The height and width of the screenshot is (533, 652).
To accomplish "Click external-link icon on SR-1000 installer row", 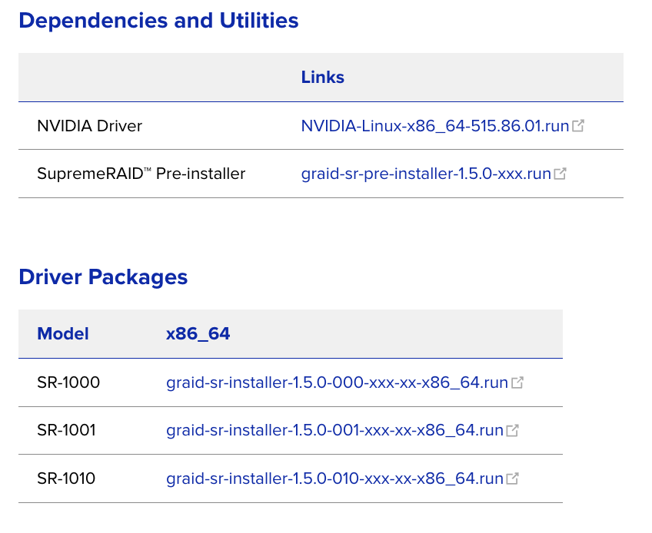I will pos(517,382).
